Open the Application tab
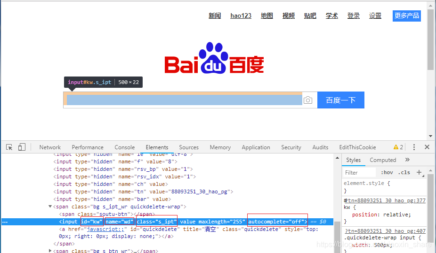 tap(256, 147)
